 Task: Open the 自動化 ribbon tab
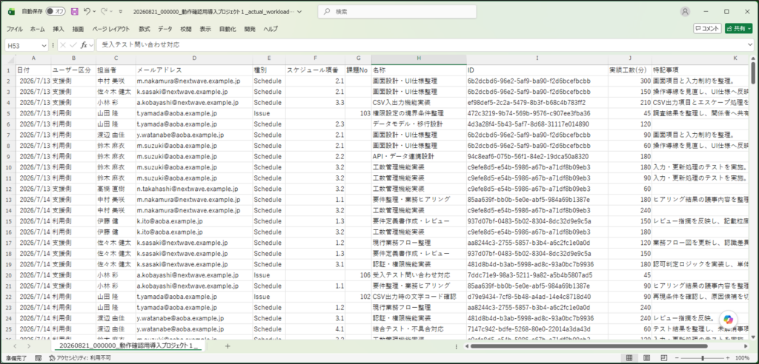228,29
